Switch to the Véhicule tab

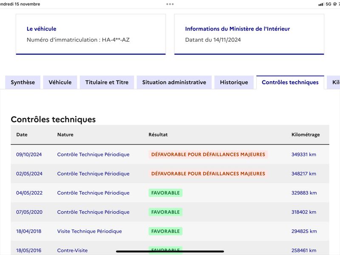tap(60, 82)
